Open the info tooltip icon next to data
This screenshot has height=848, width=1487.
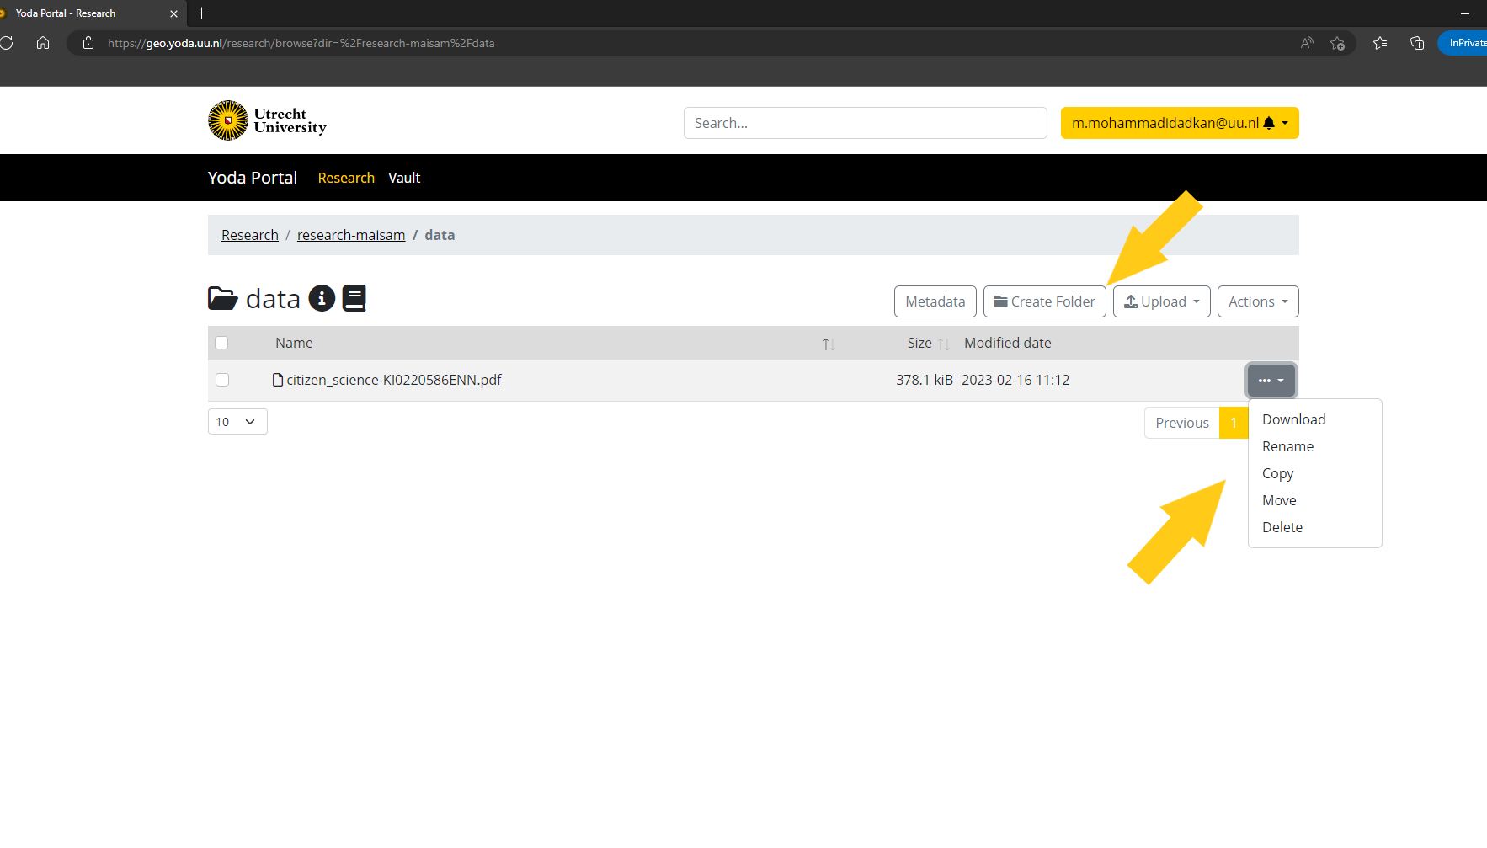321,298
